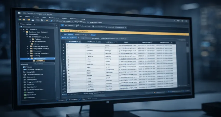Click the connection plug icon before localhost address
Image resolution: width=221 pixels, height=117 pixels.
pos(51,21)
